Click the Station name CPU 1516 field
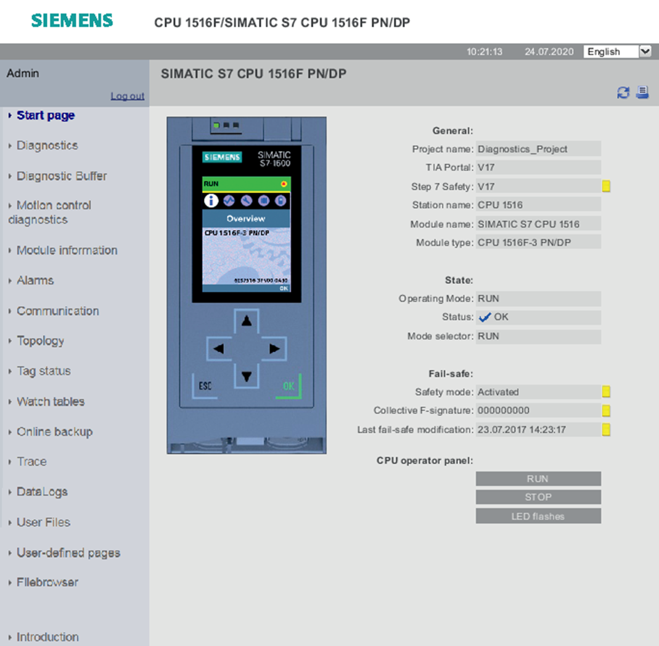Screen dimensions: 659x646 click(538, 205)
